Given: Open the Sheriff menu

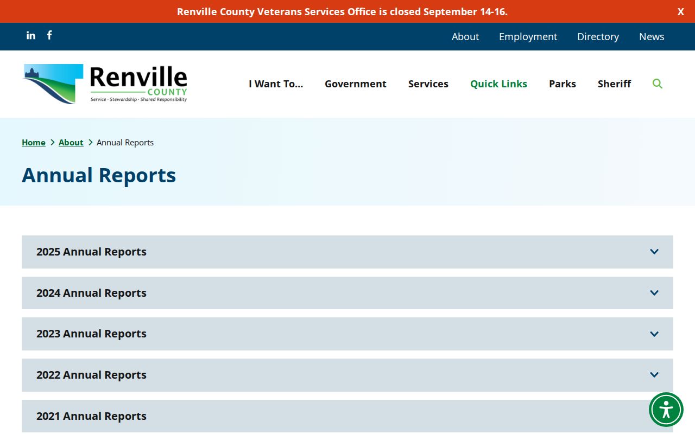Looking at the screenshot, I should (614, 84).
